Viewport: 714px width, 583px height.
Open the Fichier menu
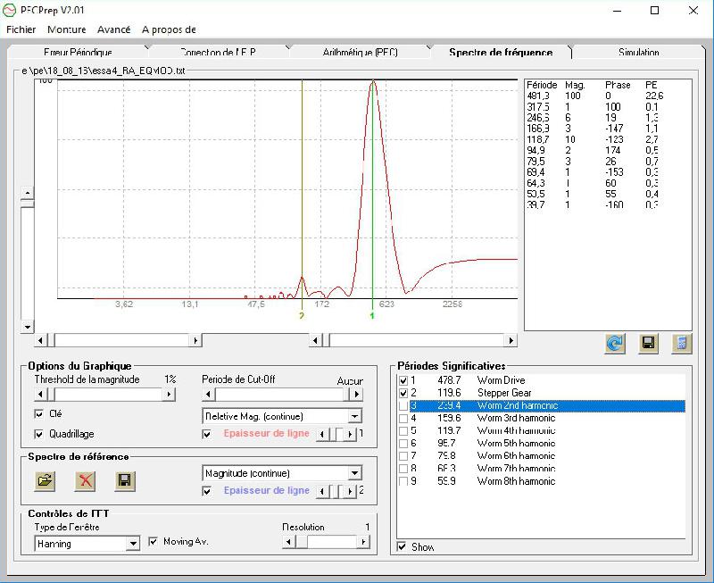pyautogui.click(x=21, y=29)
